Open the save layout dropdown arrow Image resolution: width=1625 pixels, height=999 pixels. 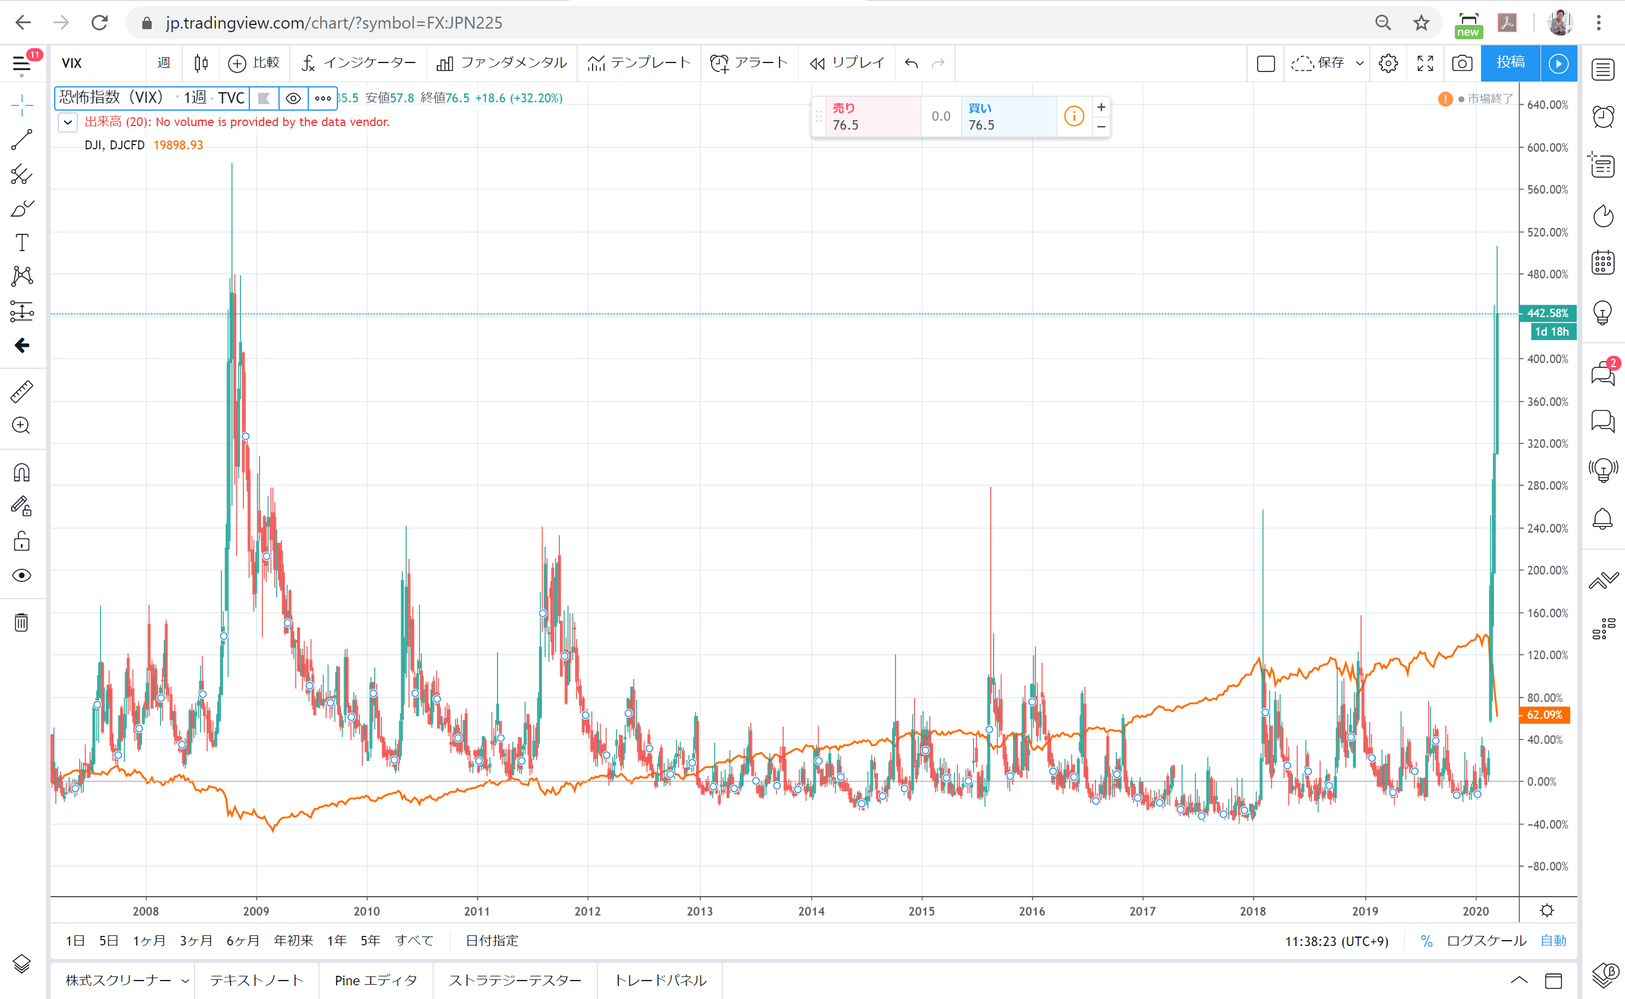click(x=1360, y=64)
